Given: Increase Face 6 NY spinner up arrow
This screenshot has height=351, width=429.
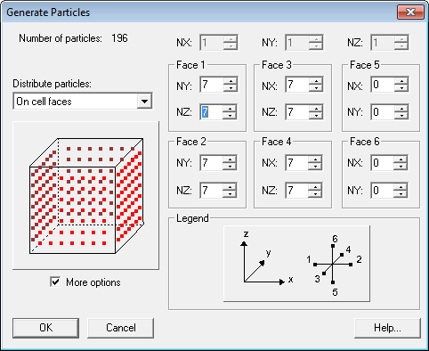Looking at the screenshot, I should (x=401, y=187).
